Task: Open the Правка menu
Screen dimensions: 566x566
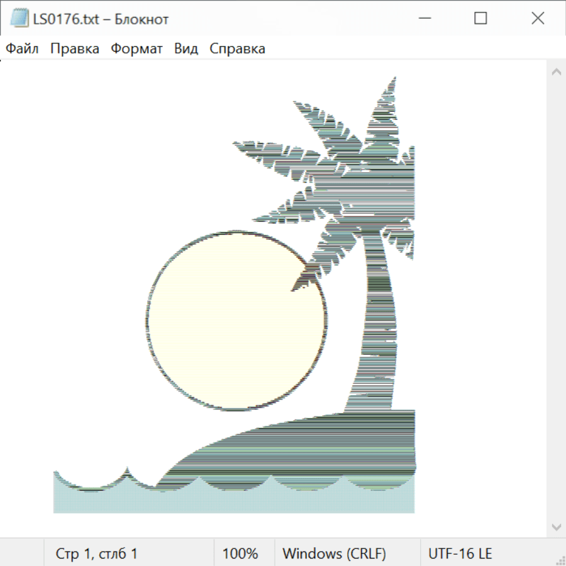Action: (x=74, y=49)
